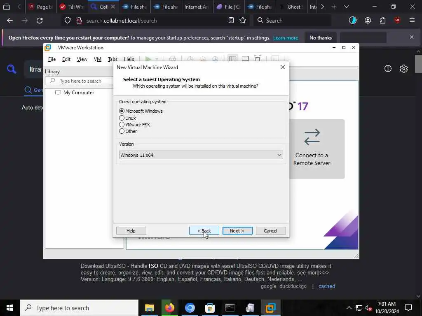Open the VM menu in VMware
Viewport: 422px width, 316px height.
click(x=97, y=59)
